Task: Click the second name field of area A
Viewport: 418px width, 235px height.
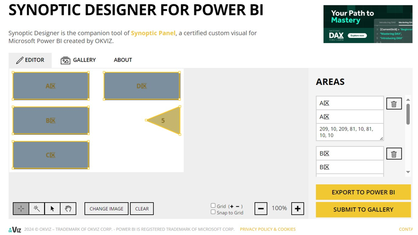Action: 350,117
